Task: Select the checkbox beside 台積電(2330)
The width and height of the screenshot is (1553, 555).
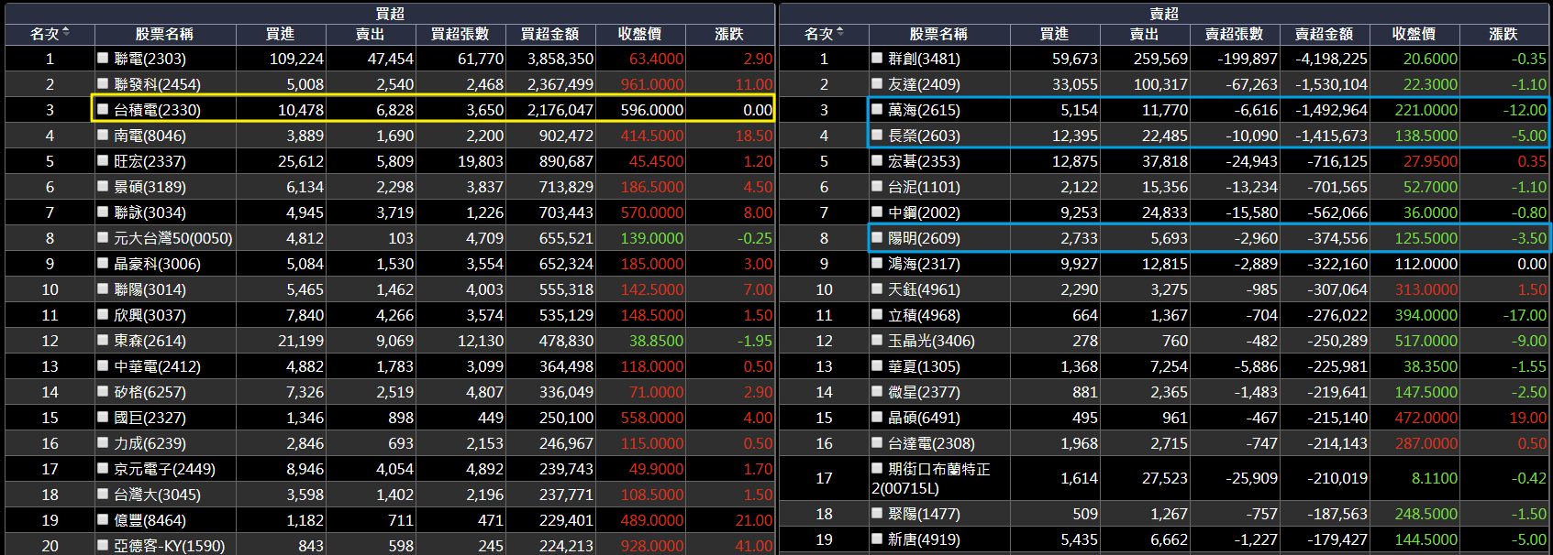Action: pos(104,109)
